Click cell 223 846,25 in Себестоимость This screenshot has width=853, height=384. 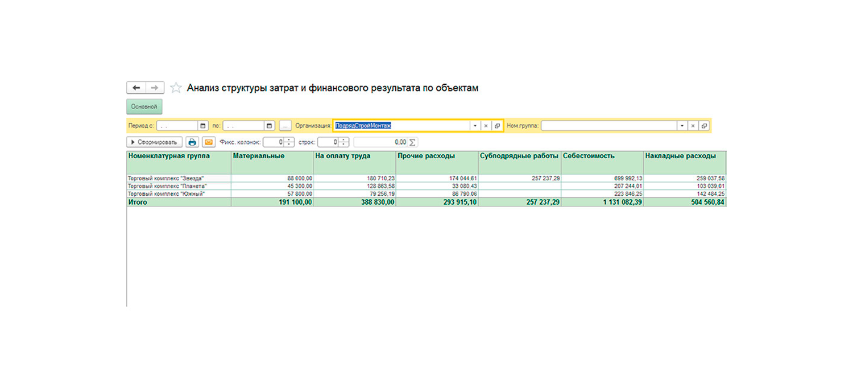point(602,194)
